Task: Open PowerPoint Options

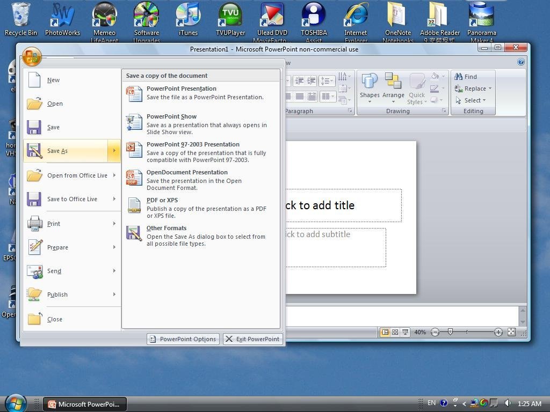Action: (x=183, y=339)
